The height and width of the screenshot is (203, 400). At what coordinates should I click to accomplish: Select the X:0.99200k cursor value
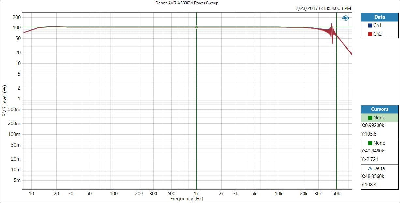[373, 125]
